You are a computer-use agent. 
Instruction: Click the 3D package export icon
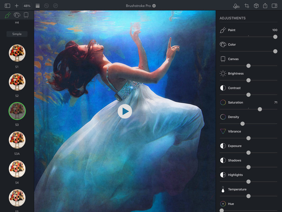coord(256,6)
